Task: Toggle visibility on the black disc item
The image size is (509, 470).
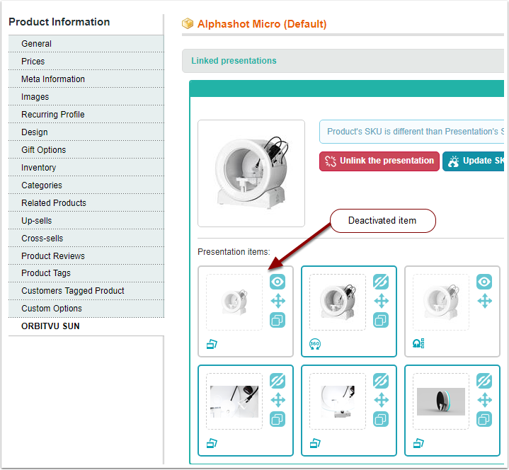Action: point(484,381)
